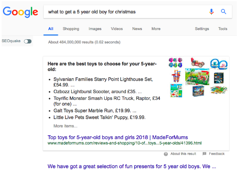Open the MadeForMums top toys link
The width and height of the screenshot is (239, 170).
118,137
